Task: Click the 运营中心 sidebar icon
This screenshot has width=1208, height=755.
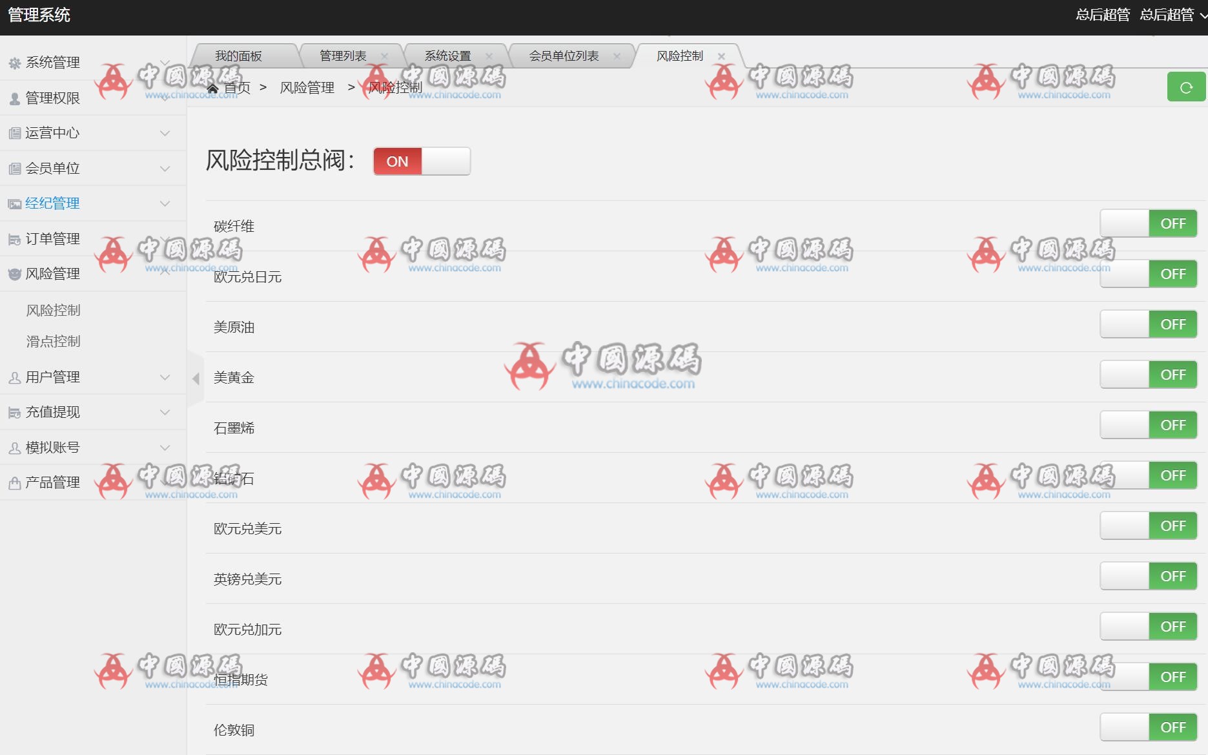Action: (15, 133)
